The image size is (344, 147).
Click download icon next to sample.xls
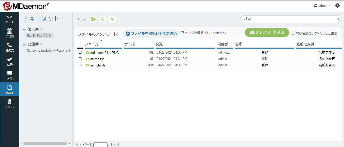pos(88,65)
